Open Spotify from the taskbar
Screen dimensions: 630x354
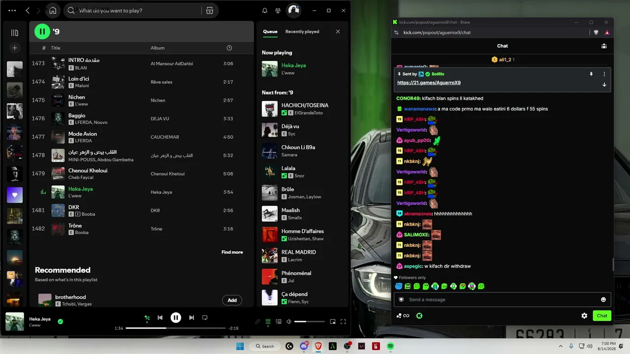390,346
